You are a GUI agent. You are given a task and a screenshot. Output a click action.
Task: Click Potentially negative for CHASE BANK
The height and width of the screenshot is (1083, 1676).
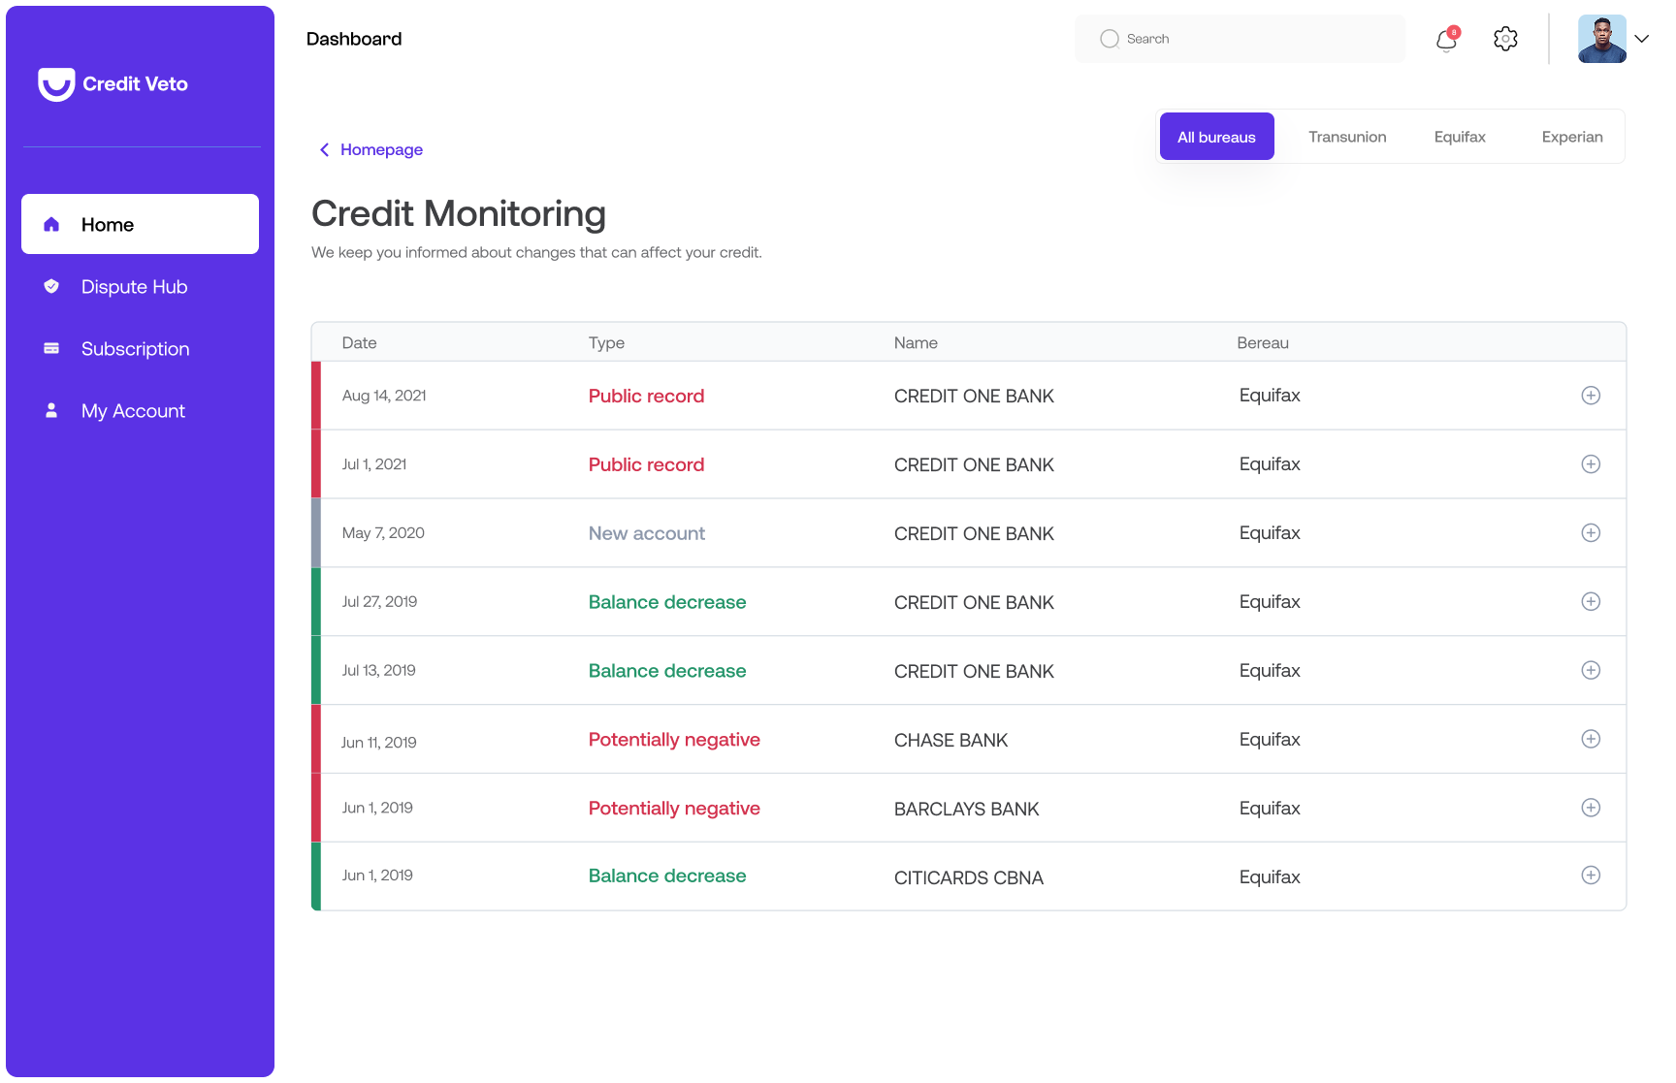[674, 740]
